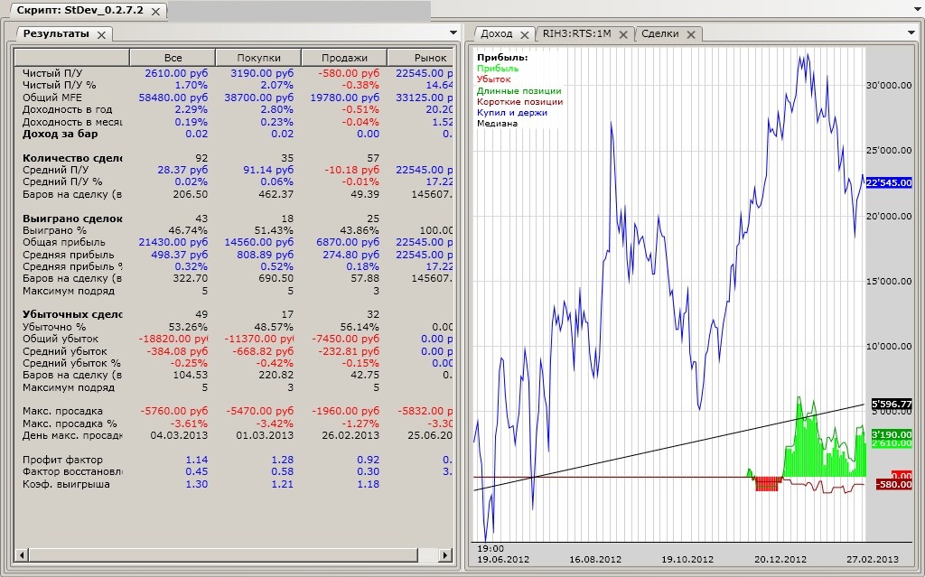
Task: Toggle the Купил и держи legend entry
Action: click(512, 113)
